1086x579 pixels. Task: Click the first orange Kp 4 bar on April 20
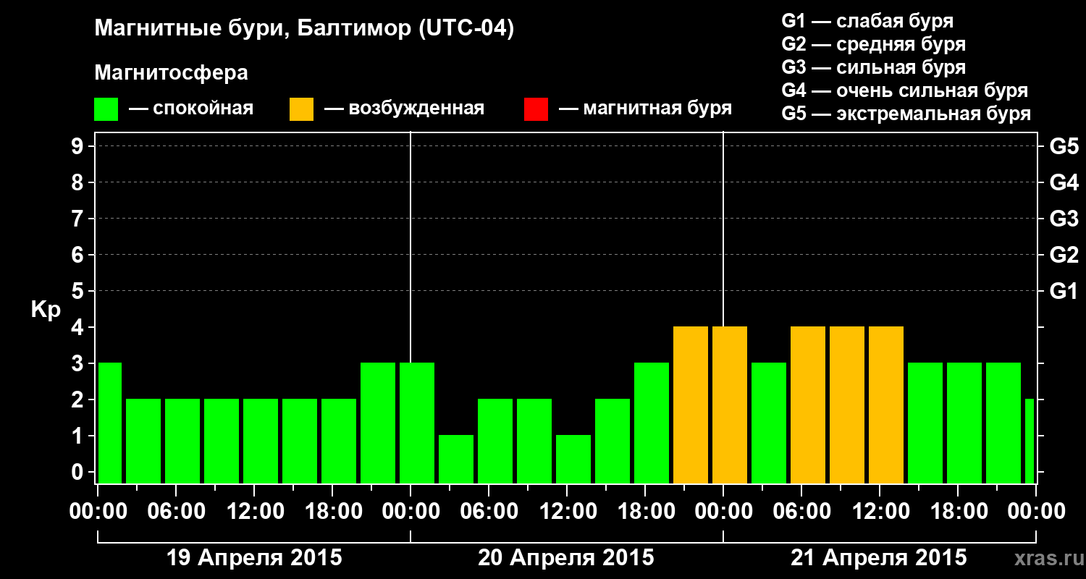point(691,405)
